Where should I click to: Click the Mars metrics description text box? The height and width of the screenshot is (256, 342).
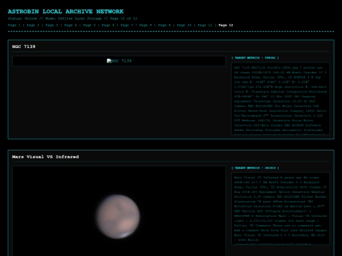coord(281,209)
